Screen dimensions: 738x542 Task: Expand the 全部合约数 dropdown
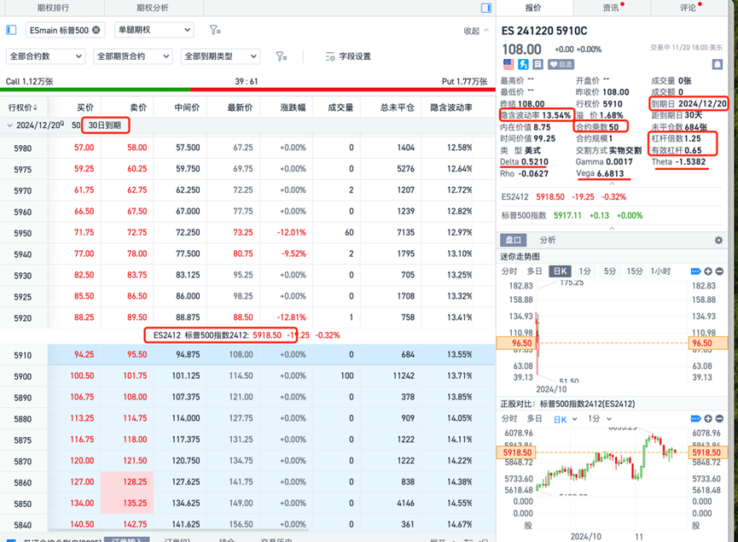tap(45, 56)
